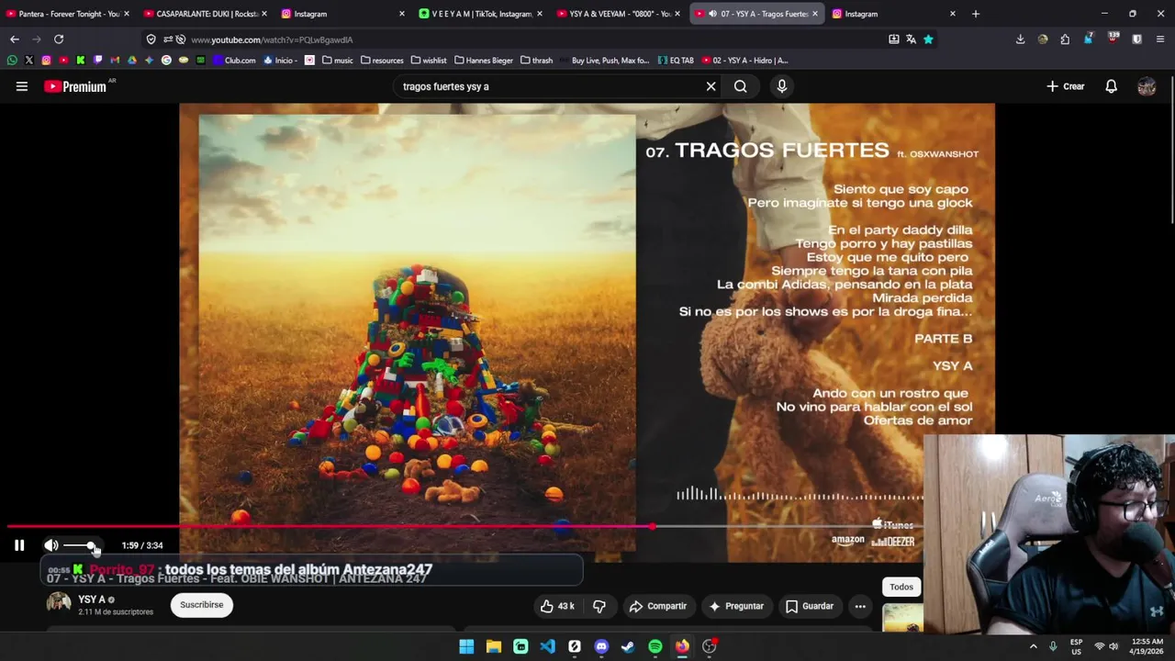The height and width of the screenshot is (661, 1175).
Task: Open Discord from the taskbar
Action: pyautogui.click(x=601, y=646)
